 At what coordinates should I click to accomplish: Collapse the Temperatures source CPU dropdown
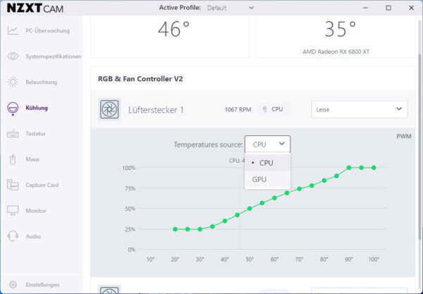(267, 145)
